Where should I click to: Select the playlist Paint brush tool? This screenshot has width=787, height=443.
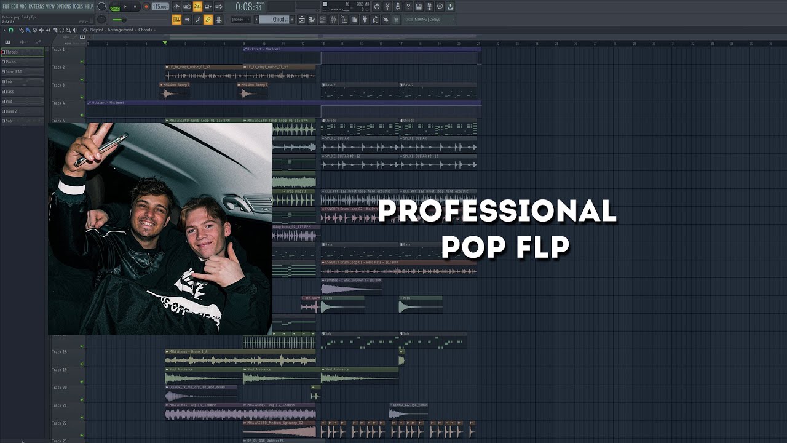28,30
